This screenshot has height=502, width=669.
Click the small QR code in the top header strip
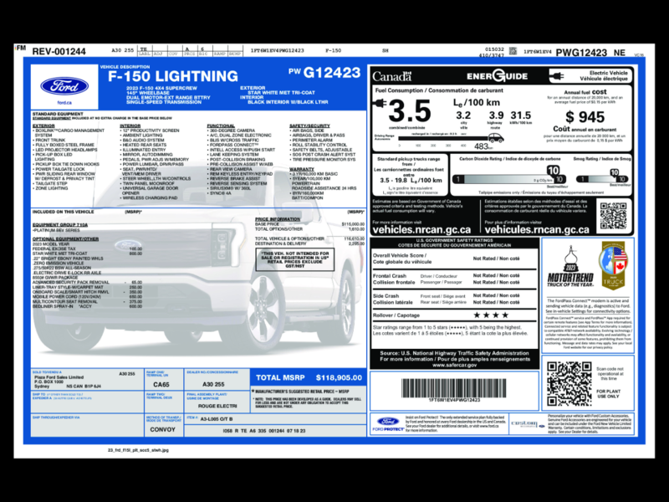point(513,51)
